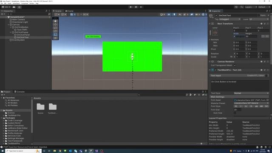Open File Explorer in the Windows taskbar

pos(55,151)
